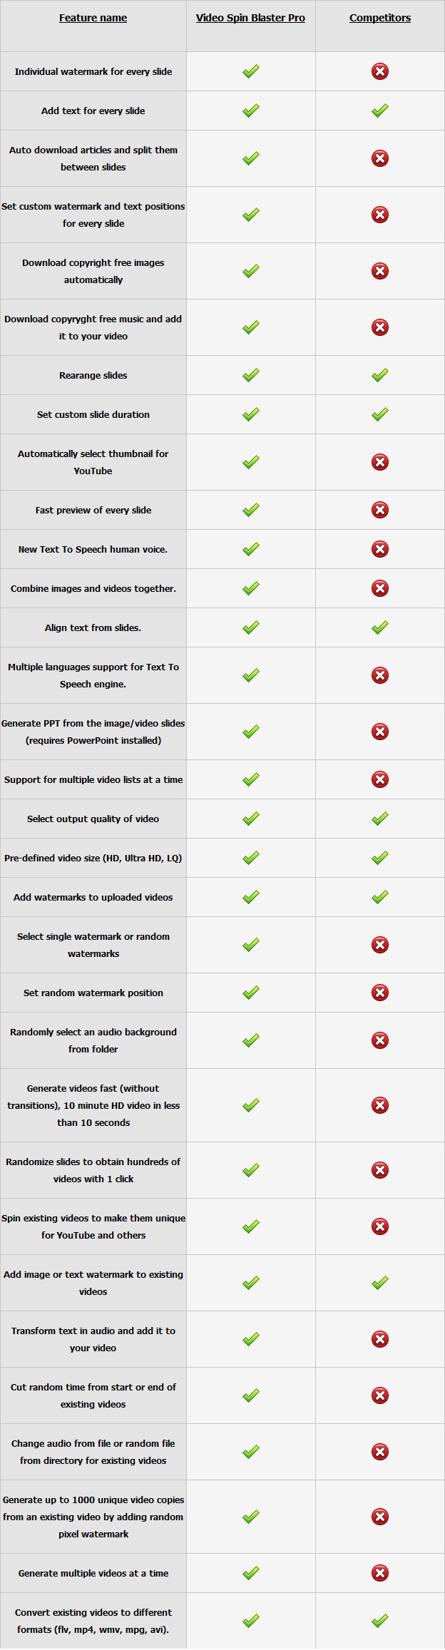Click red X for Set random watermark position
The height and width of the screenshot is (1650, 445).
380,993
